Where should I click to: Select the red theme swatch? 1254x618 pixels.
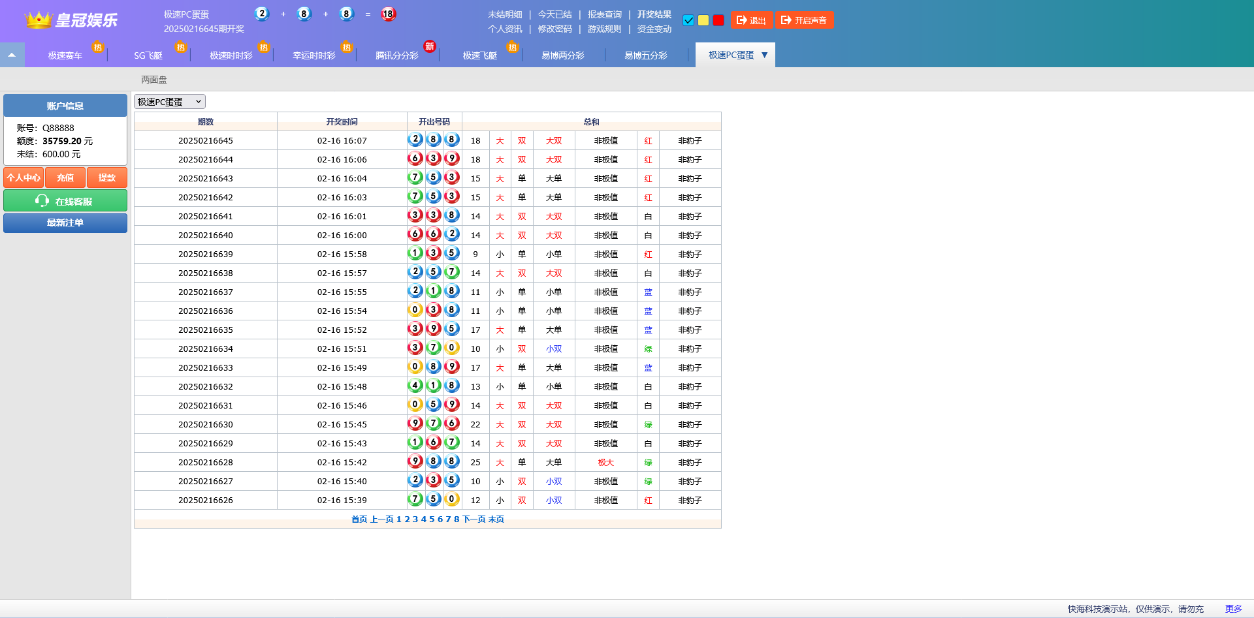point(718,20)
